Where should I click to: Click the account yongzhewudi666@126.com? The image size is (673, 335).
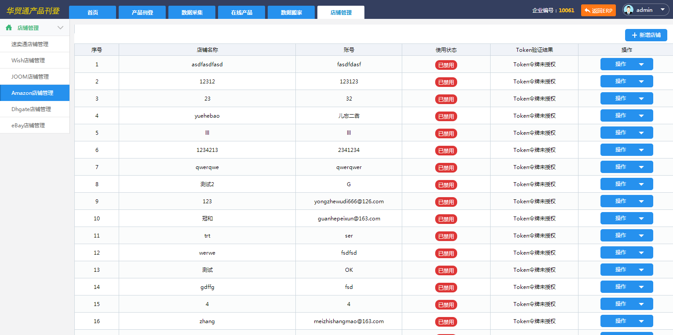pos(349,201)
